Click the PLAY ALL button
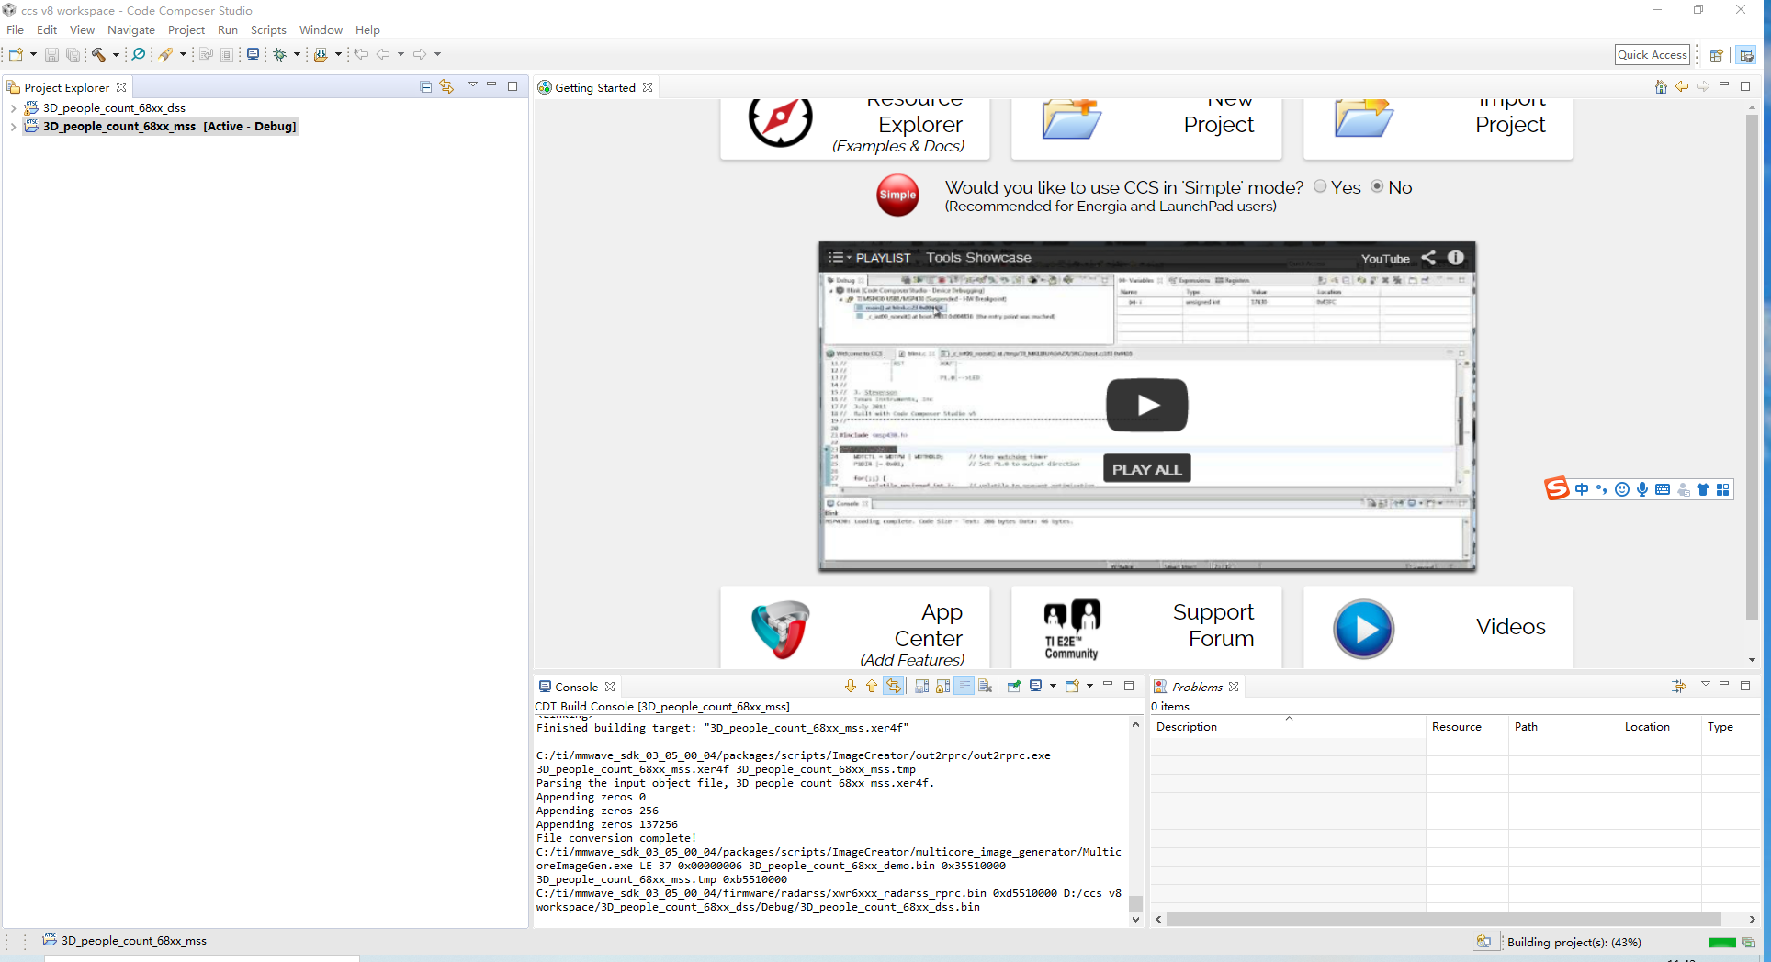 [1147, 469]
